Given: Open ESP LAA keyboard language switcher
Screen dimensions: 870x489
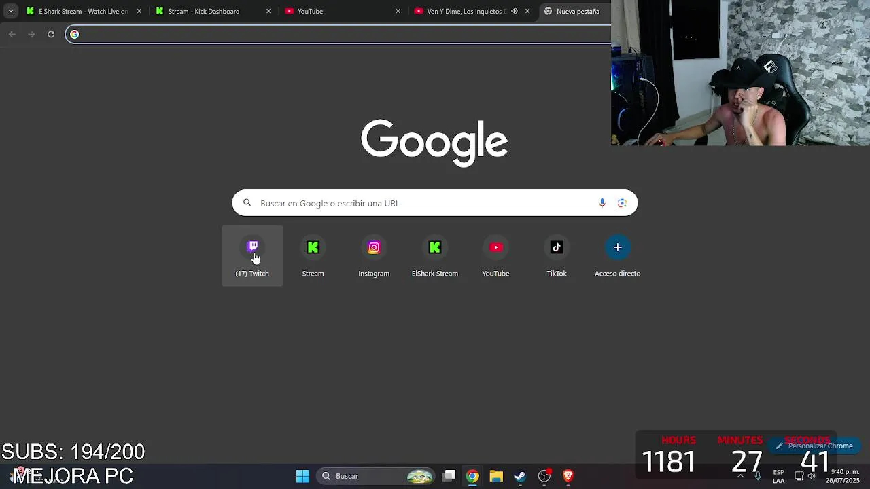Looking at the screenshot, I should pyautogui.click(x=778, y=476).
